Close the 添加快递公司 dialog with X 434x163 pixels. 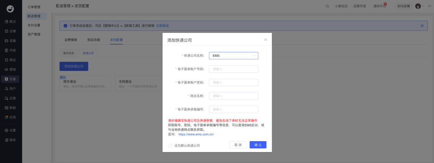(266, 40)
